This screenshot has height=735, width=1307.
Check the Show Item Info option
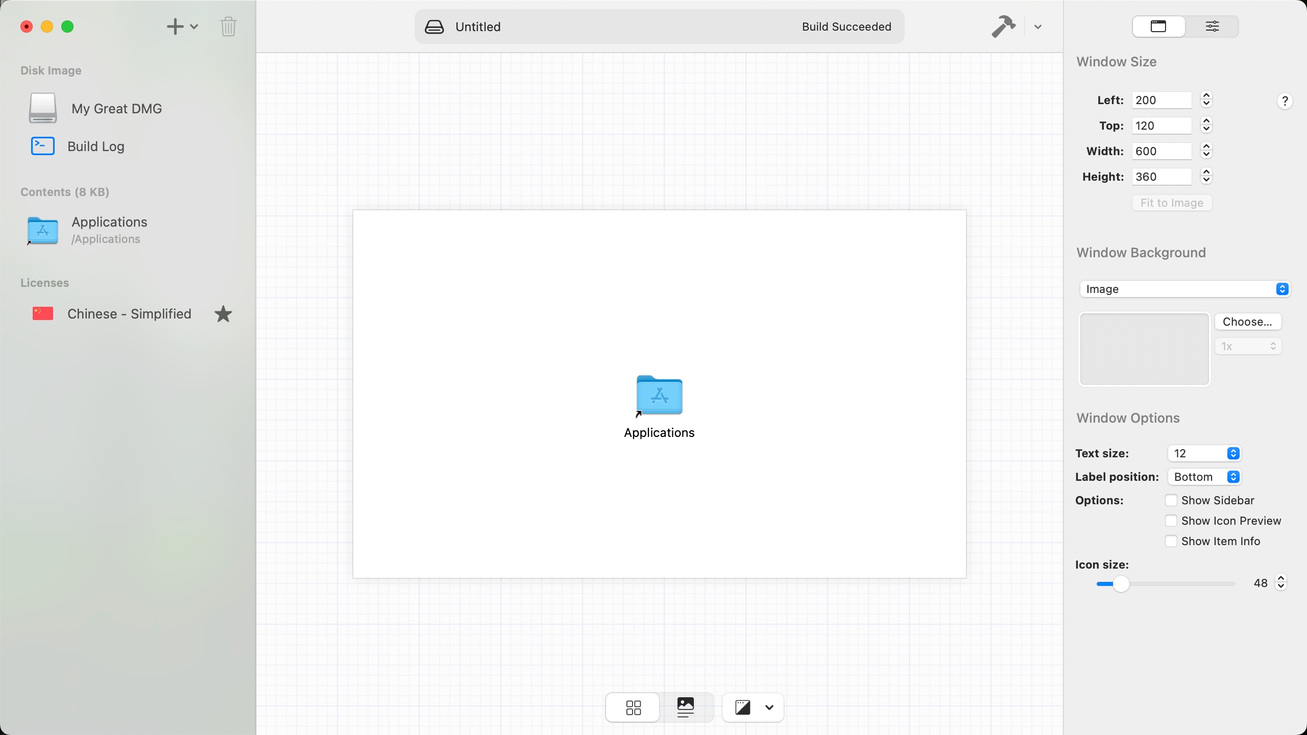(1171, 541)
